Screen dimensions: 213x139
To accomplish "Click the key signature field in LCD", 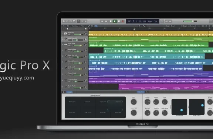I will 150,21.
